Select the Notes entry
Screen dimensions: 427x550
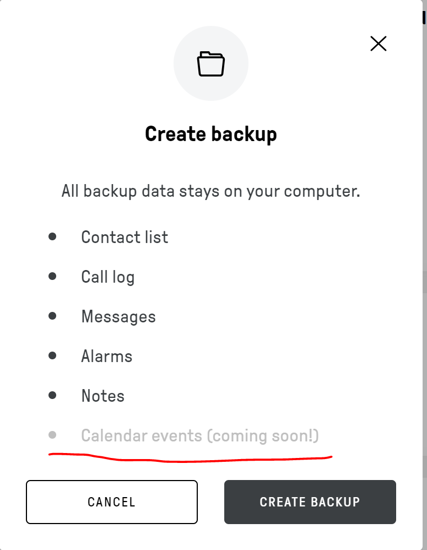click(x=102, y=396)
